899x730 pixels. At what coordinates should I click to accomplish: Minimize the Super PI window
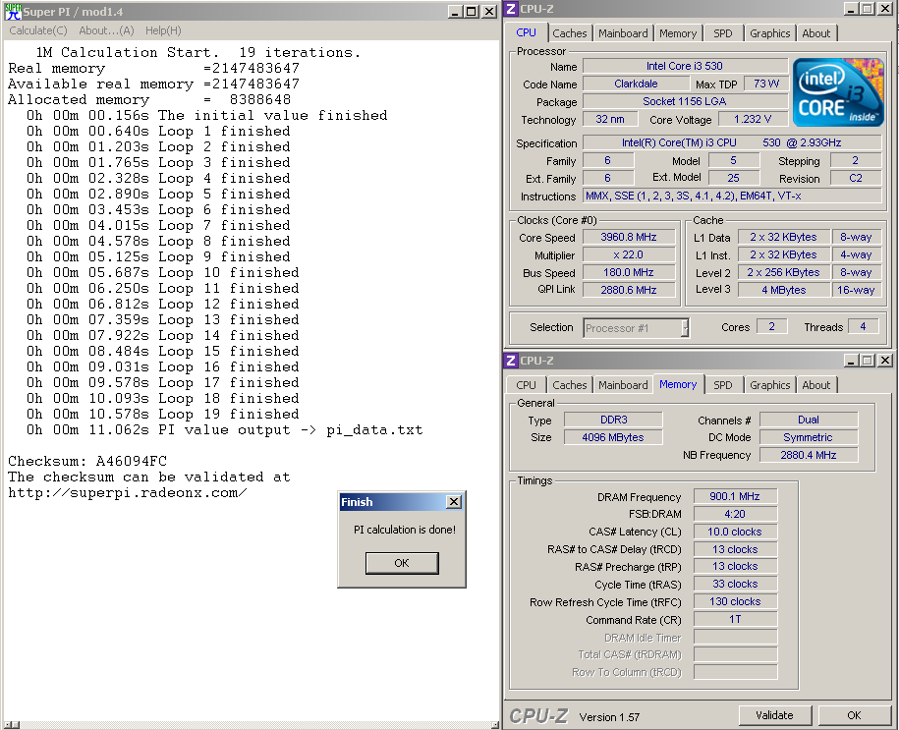tap(455, 12)
